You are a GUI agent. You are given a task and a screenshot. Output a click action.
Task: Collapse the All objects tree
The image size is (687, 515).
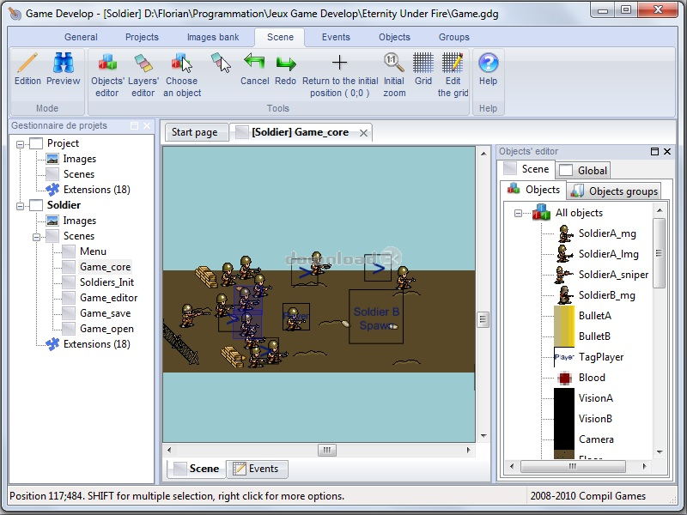[518, 213]
